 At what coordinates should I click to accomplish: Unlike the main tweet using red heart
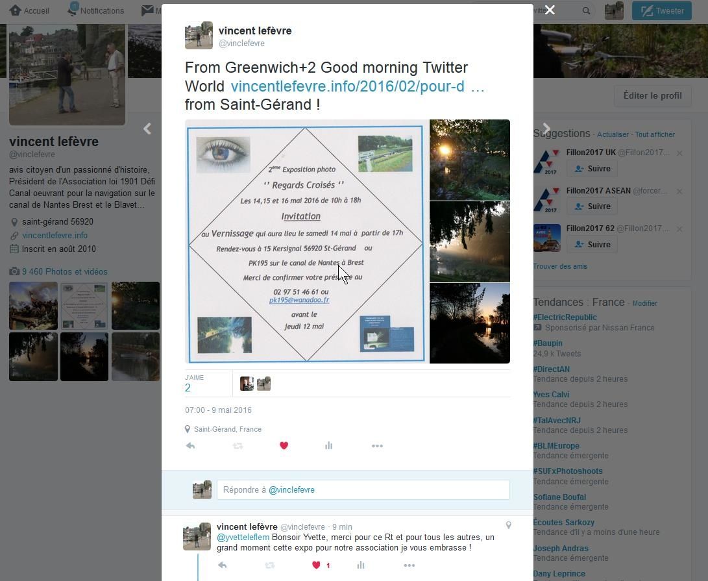[284, 446]
